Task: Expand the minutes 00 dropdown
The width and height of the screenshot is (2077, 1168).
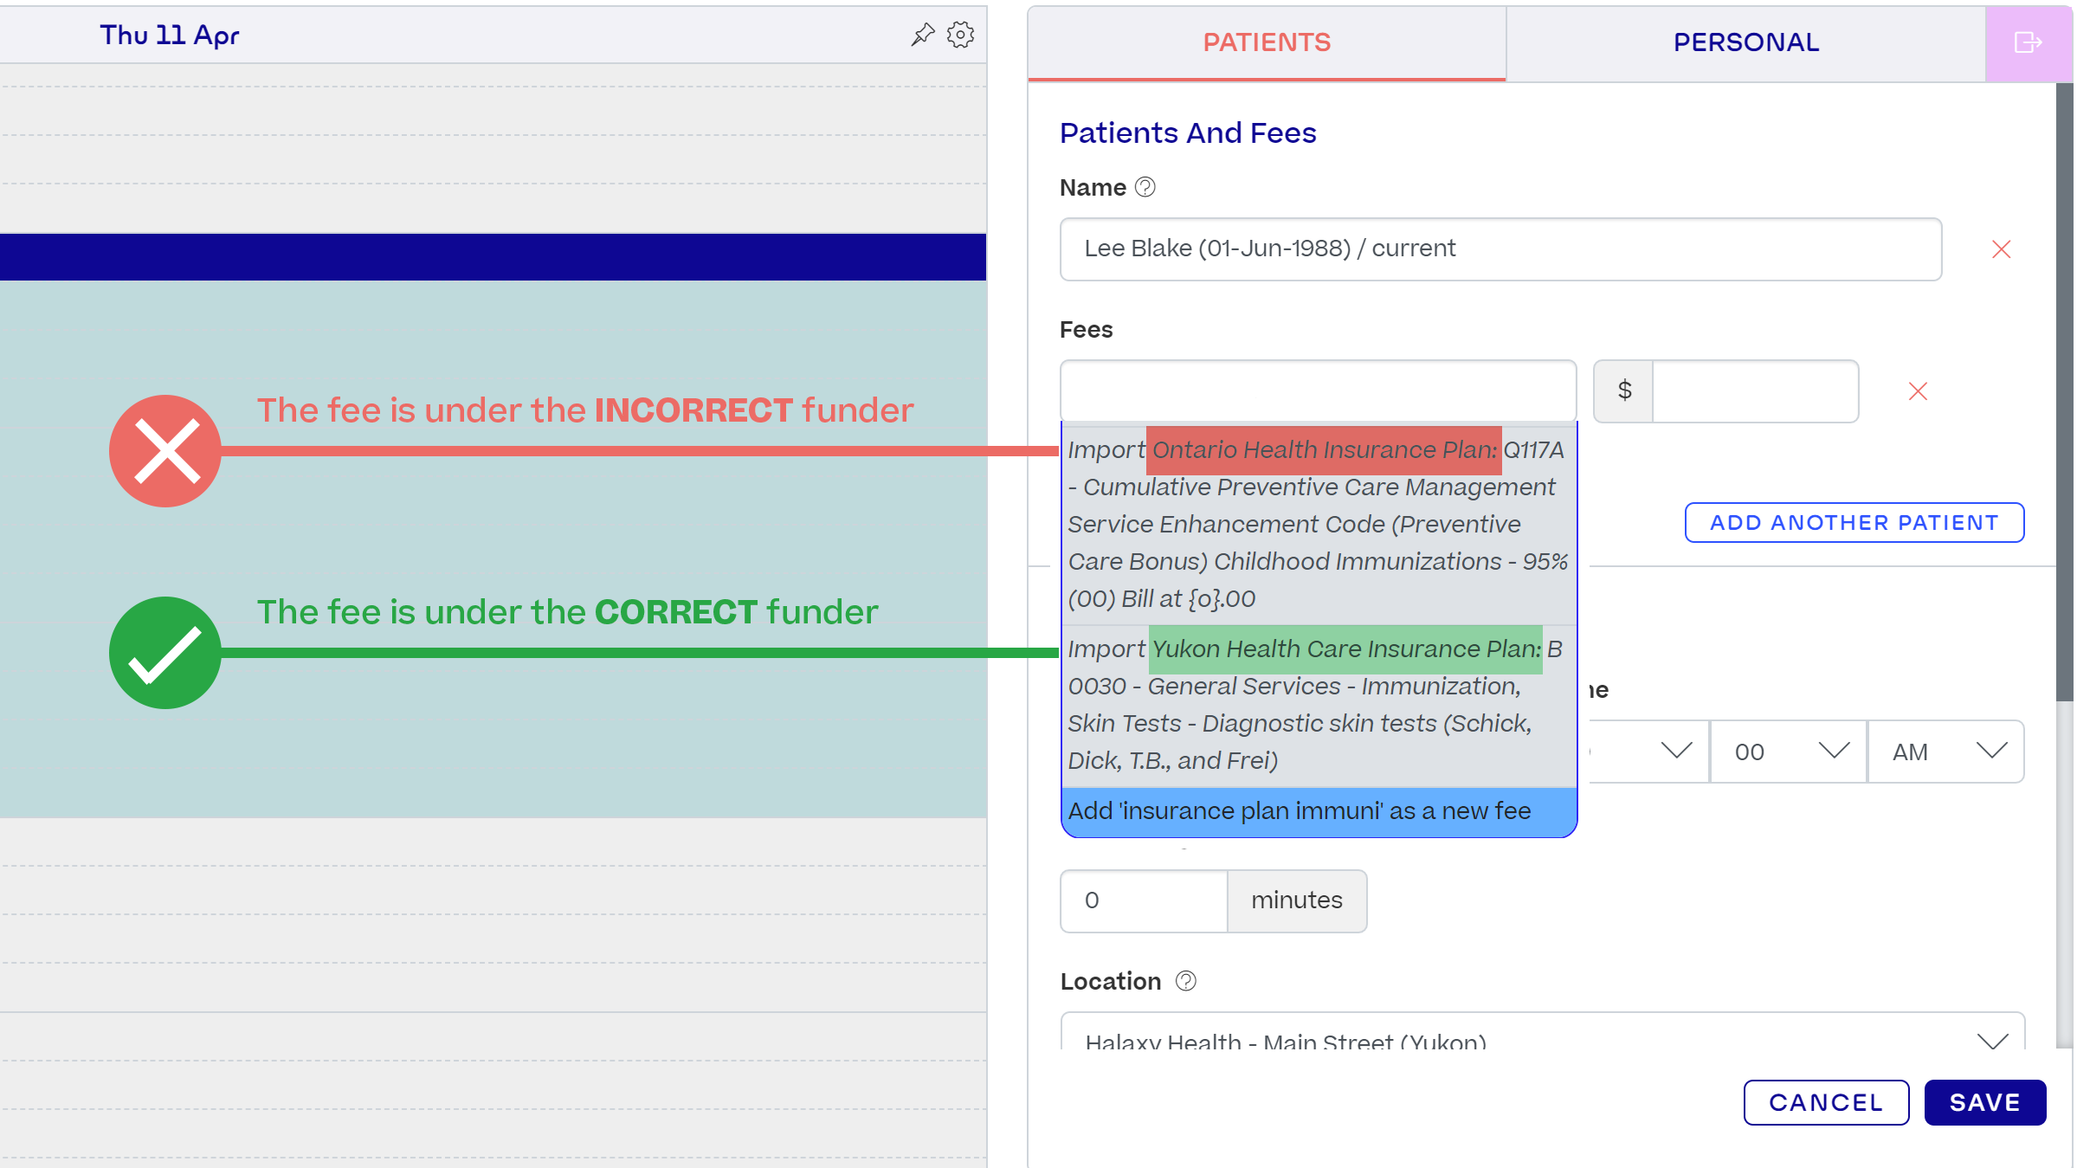Action: pos(1789,752)
